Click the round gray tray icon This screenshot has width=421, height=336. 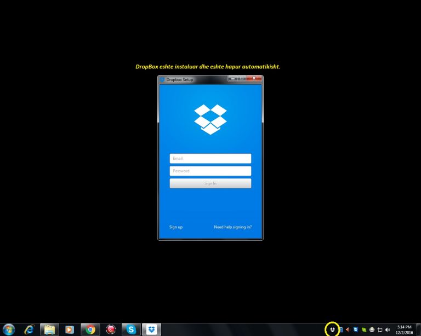372,329
